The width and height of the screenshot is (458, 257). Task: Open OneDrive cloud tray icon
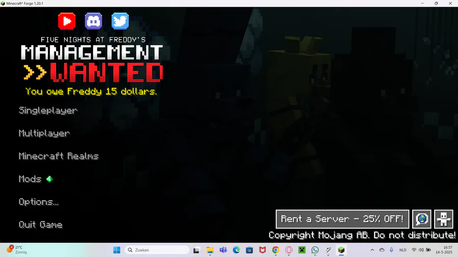[x=382, y=250]
